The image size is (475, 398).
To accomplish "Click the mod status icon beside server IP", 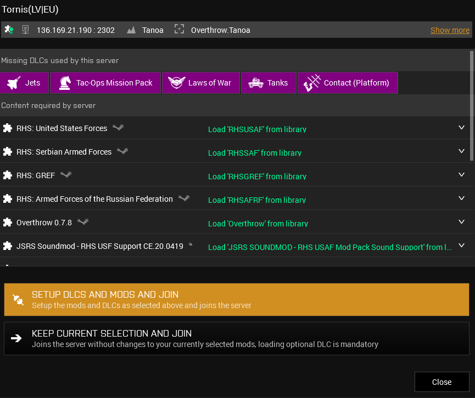I will 9,30.
